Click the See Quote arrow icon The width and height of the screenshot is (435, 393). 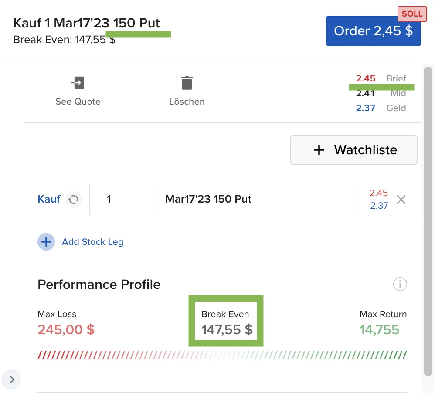pos(78,83)
